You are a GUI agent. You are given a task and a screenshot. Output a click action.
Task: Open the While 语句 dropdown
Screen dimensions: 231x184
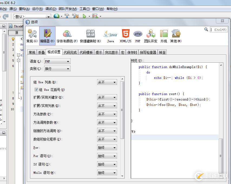[x=107, y=173]
